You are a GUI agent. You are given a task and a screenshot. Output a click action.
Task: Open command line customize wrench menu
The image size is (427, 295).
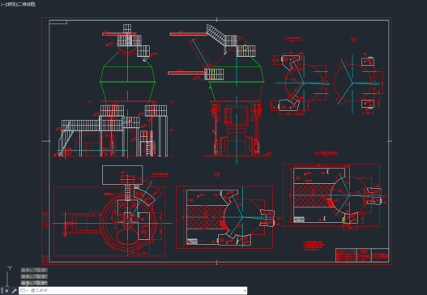14,291
